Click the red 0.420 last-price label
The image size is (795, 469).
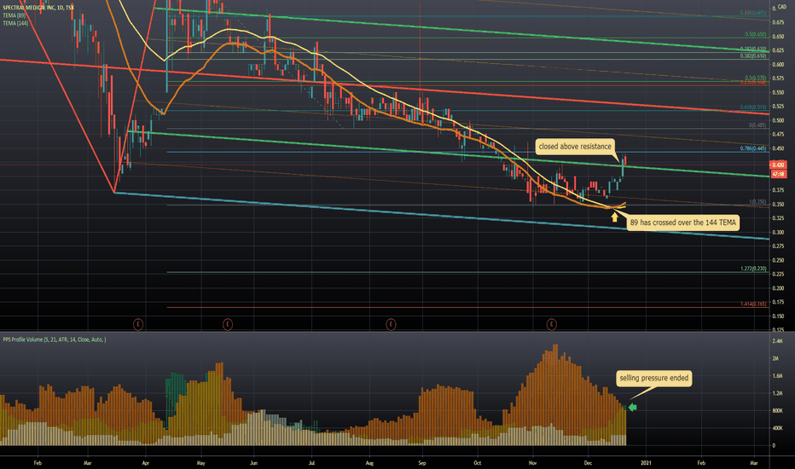click(778, 165)
